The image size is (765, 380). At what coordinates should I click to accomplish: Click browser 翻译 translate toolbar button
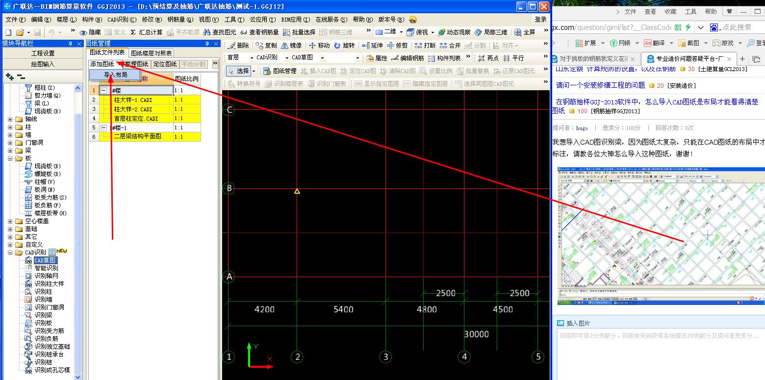pos(655,43)
